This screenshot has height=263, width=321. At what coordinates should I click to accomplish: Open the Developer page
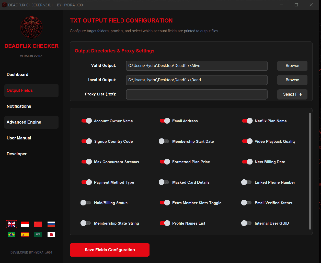point(31,154)
